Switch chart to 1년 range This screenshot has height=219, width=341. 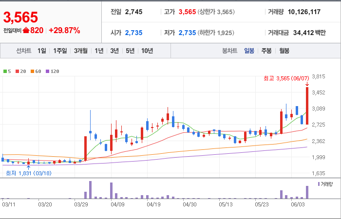point(99,51)
